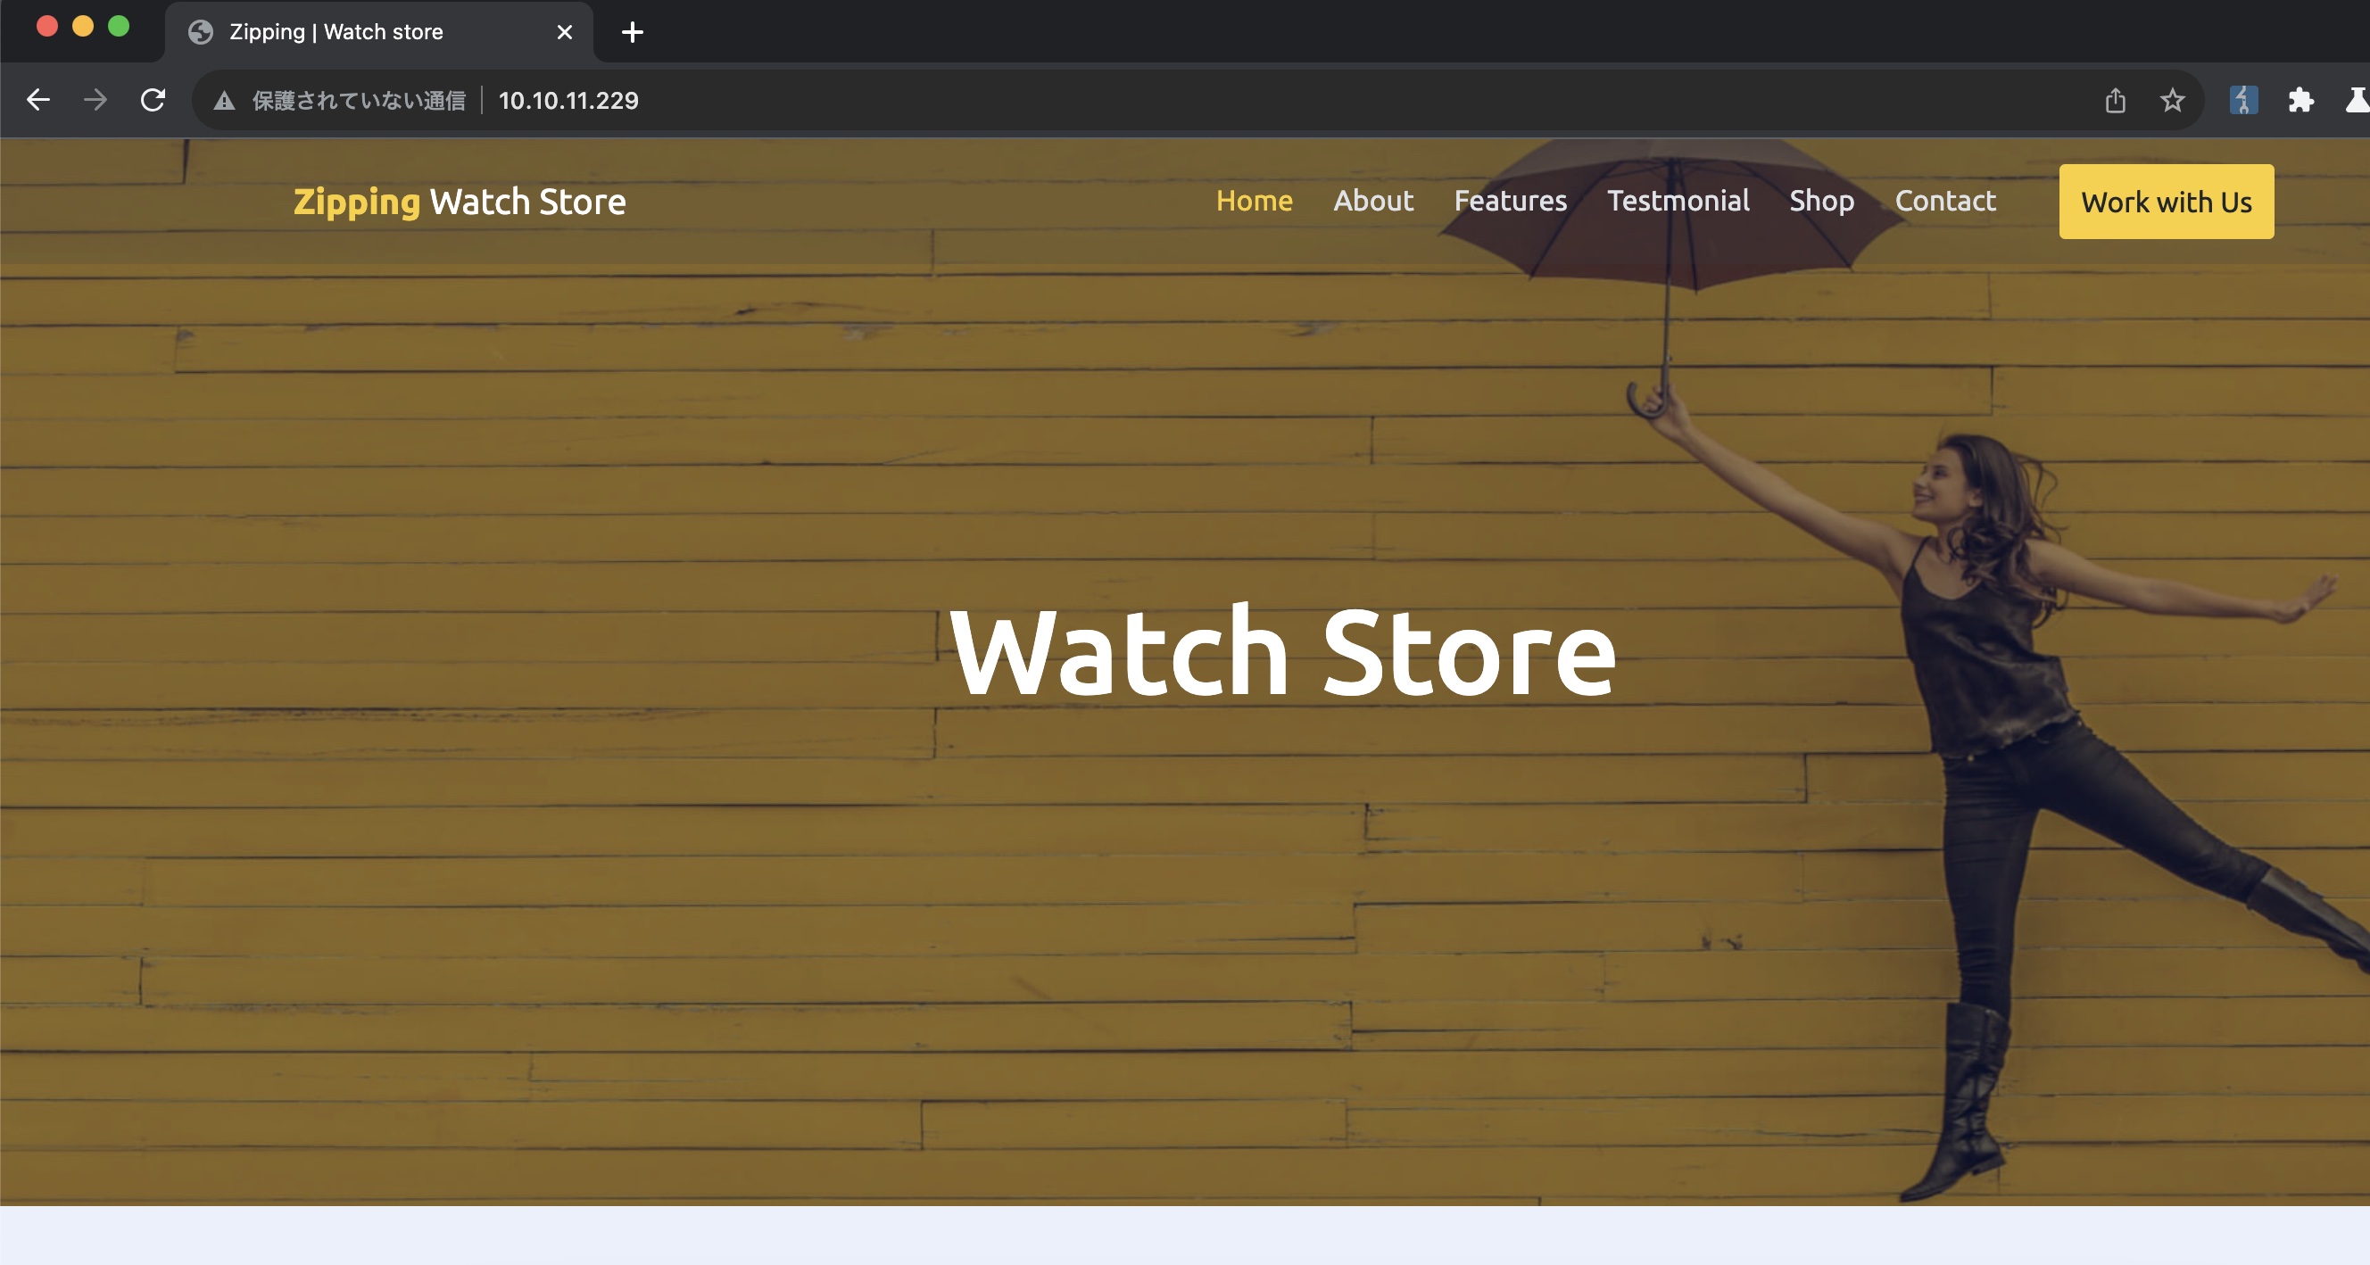Open the Features nav link
The height and width of the screenshot is (1265, 2370).
1510,201
